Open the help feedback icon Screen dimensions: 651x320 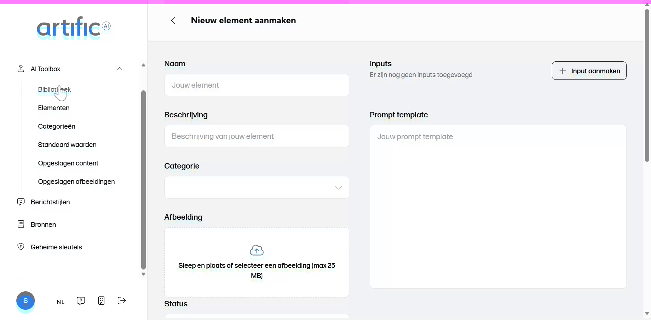(81, 301)
